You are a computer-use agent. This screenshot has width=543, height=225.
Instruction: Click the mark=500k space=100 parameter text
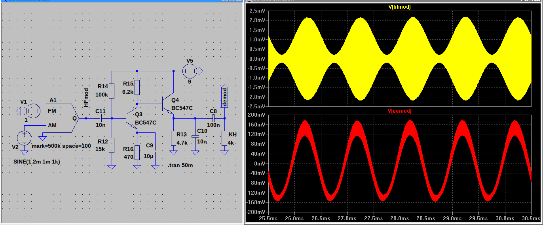tap(61, 146)
